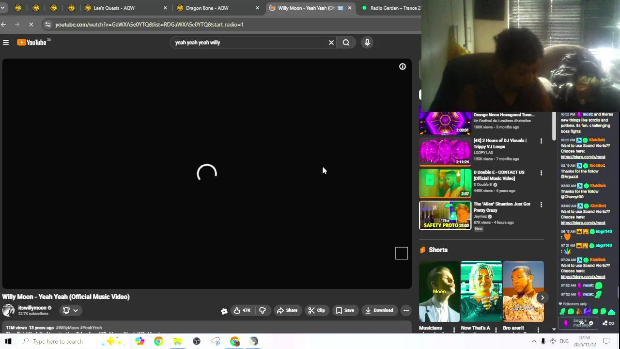This screenshot has width=620, height=349.
Task: Like the video with 47K thumbs up
Action: pos(242,310)
